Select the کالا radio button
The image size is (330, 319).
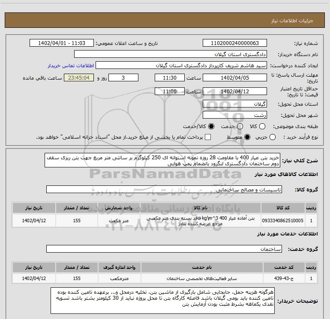[262, 126]
